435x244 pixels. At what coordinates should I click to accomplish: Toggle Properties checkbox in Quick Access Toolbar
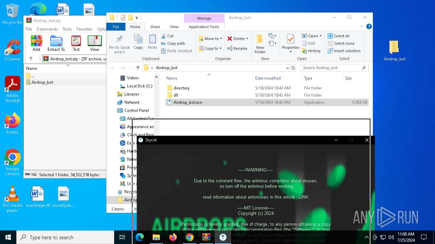[x=123, y=18]
